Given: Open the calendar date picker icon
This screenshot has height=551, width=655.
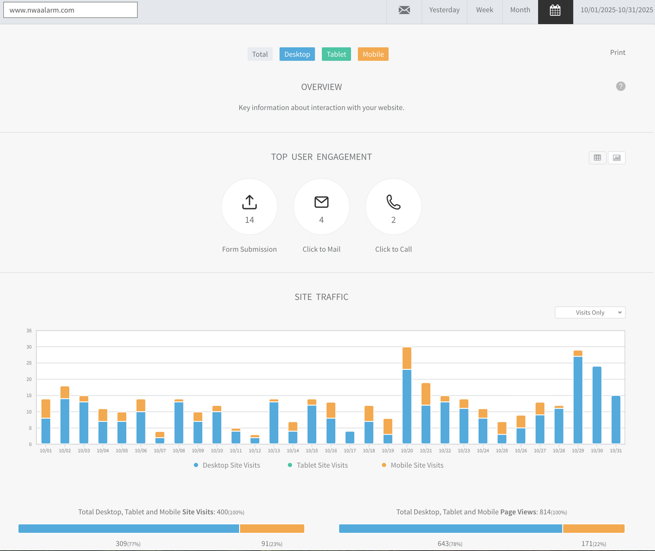Looking at the screenshot, I should pos(555,11).
